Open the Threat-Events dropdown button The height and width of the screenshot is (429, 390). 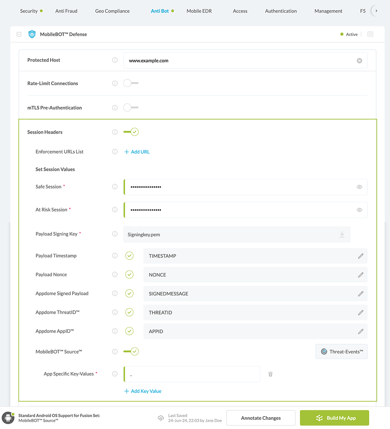341,352
